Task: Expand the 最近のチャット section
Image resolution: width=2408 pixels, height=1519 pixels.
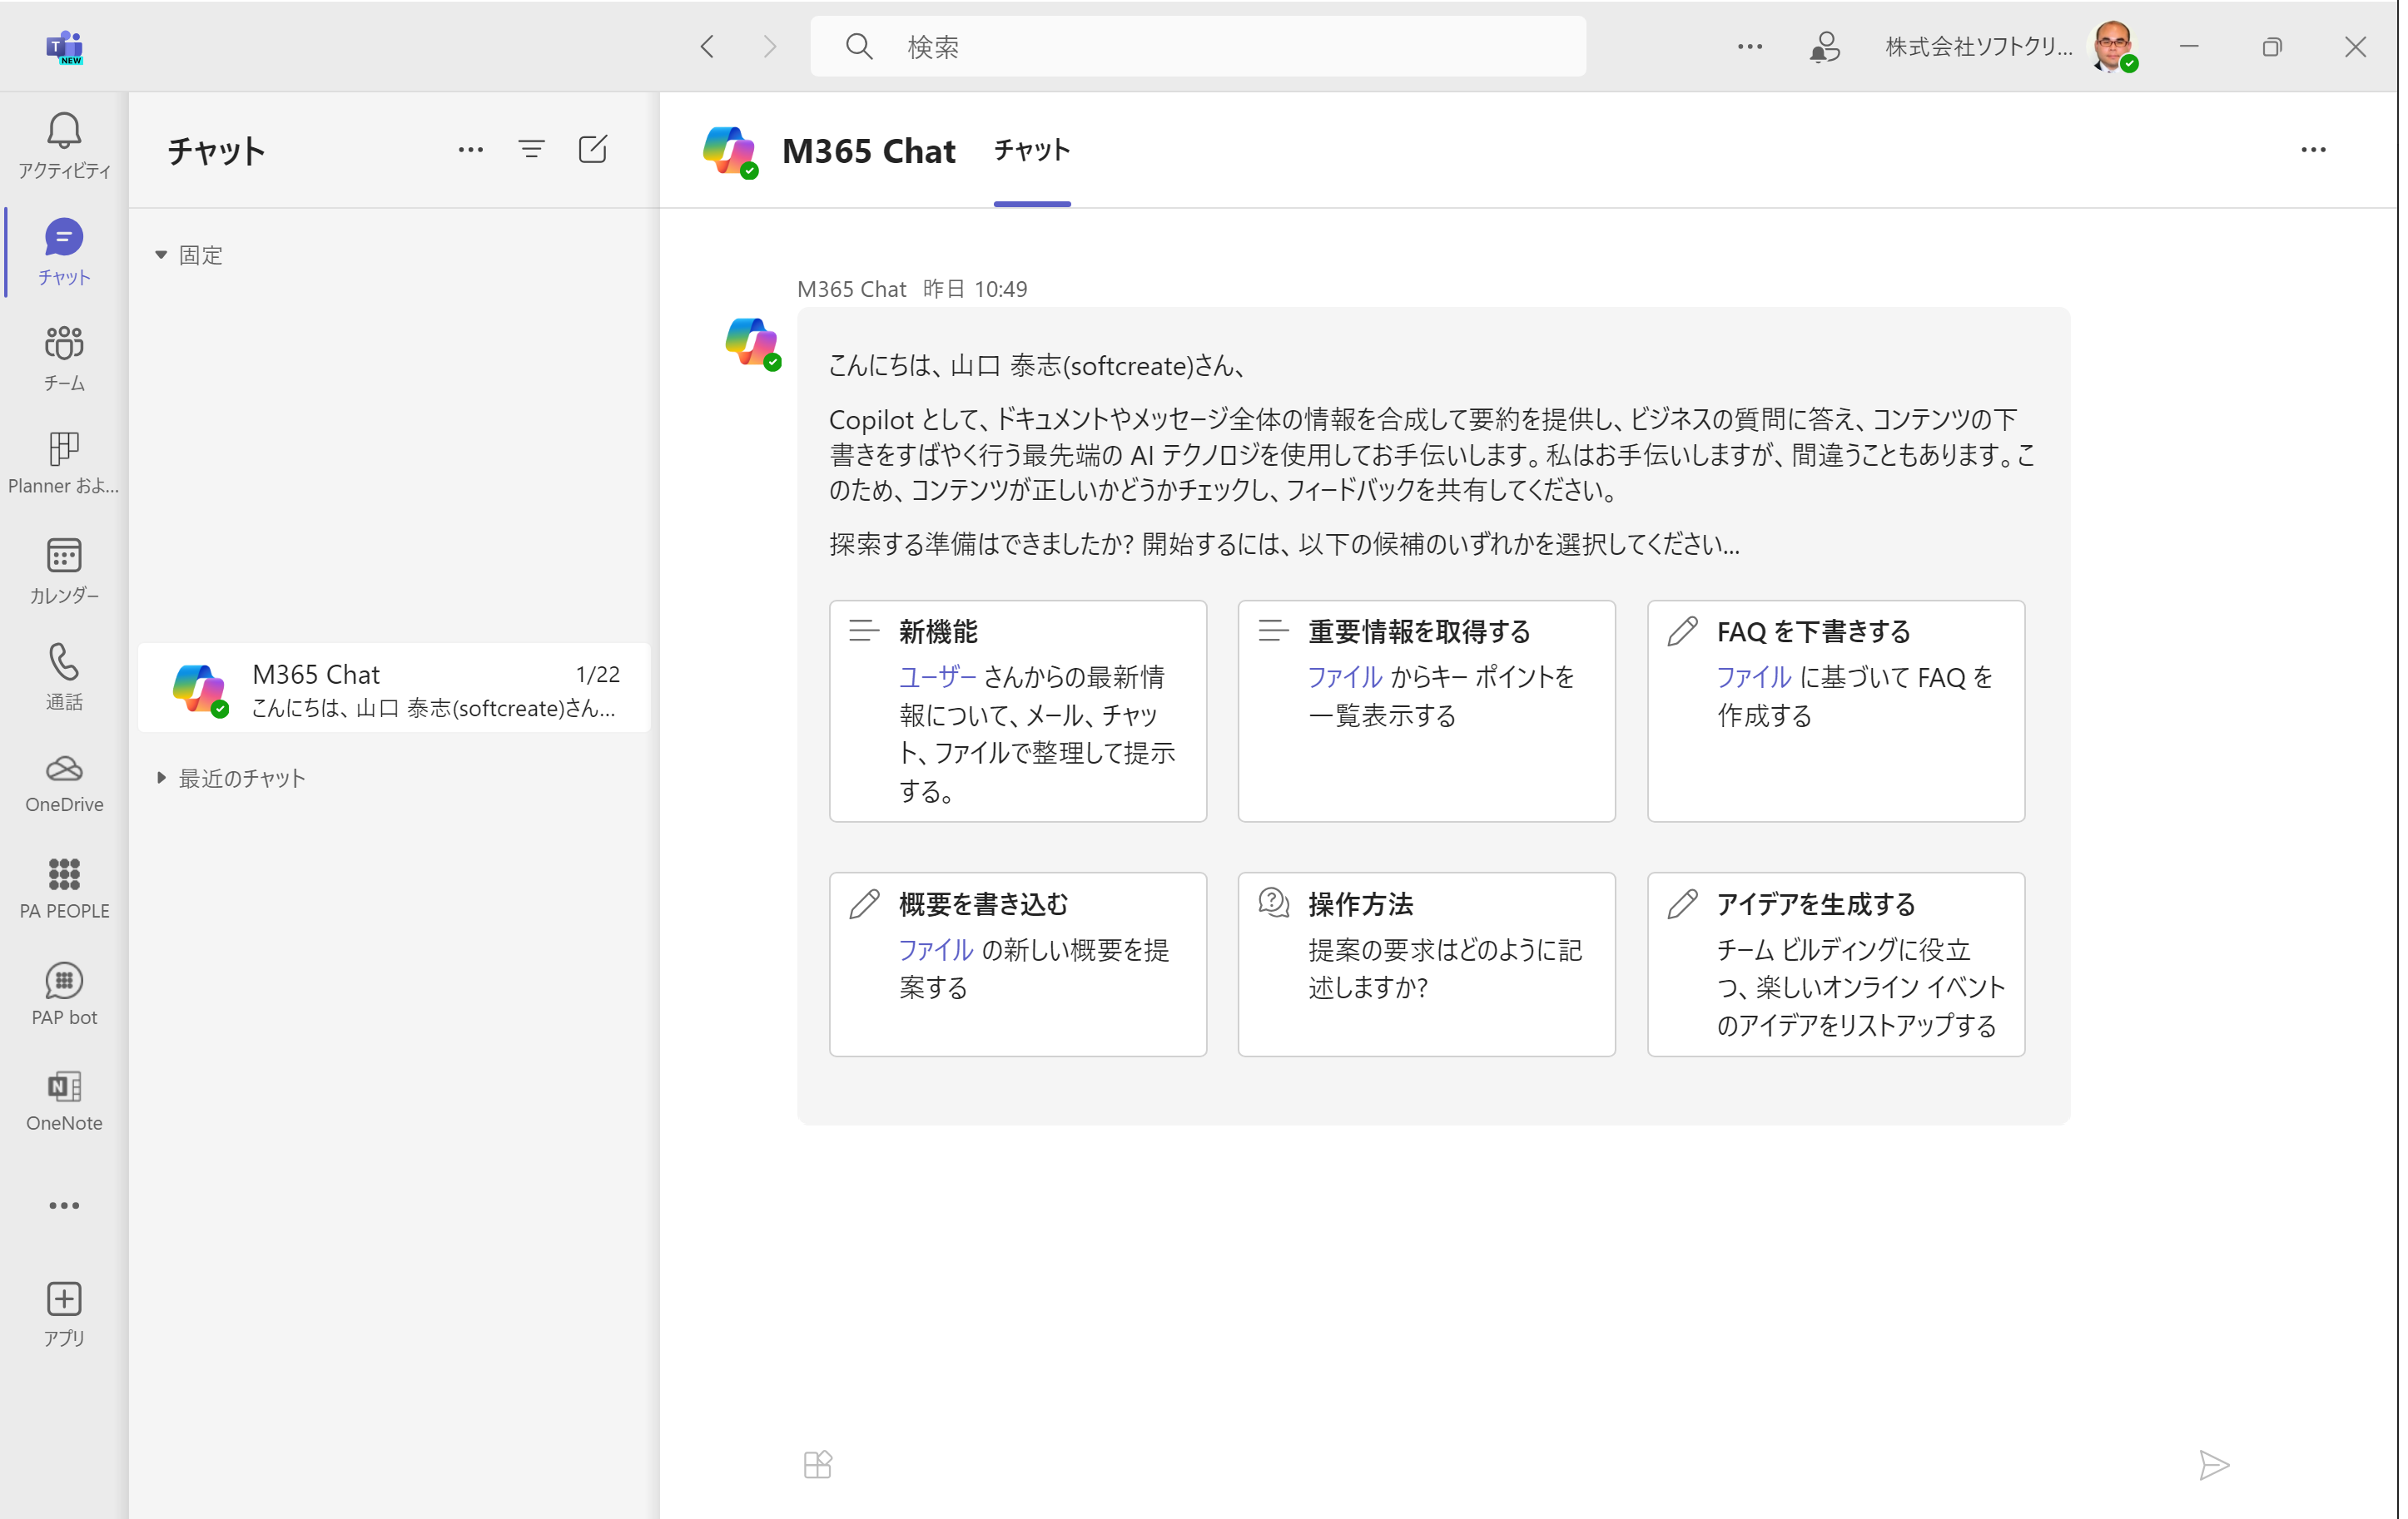Action: (161, 779)
